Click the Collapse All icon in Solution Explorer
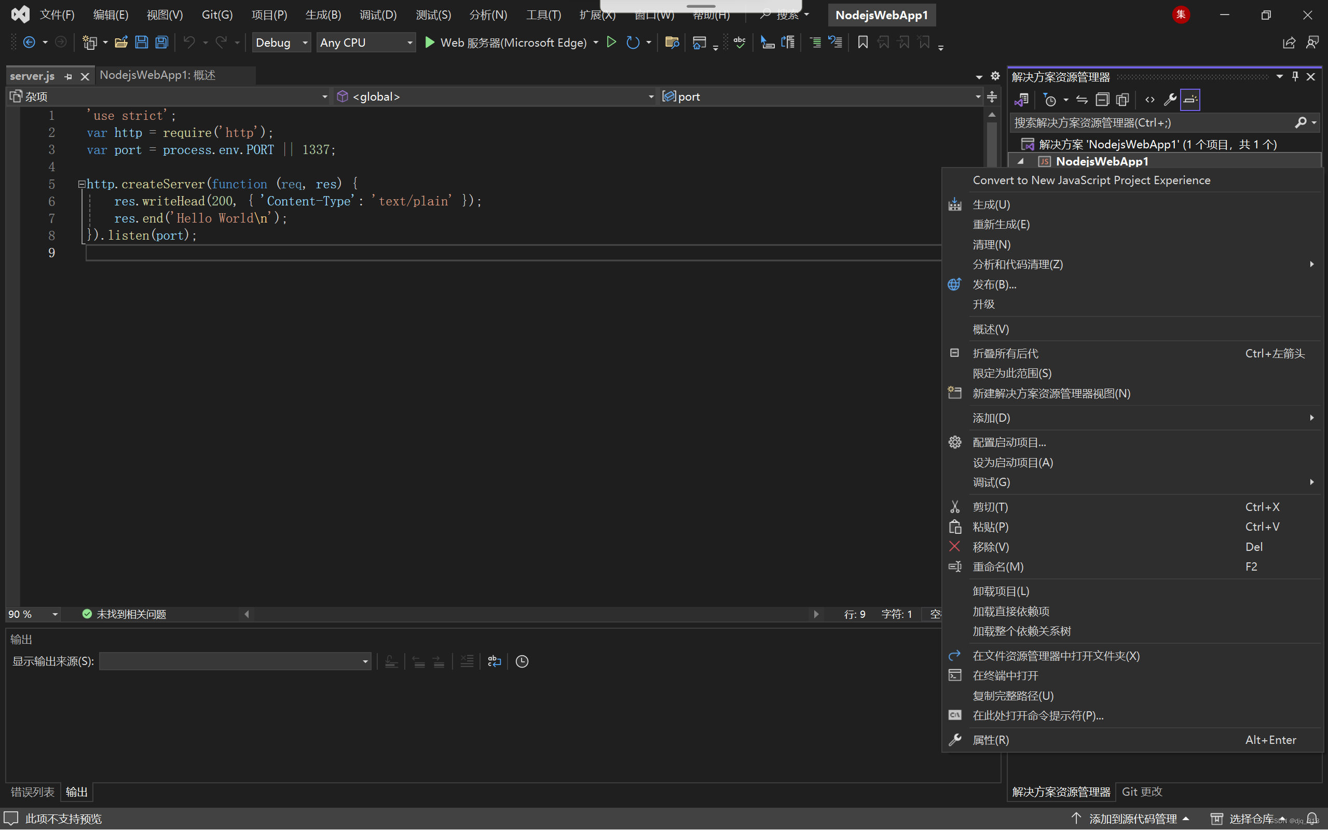This screenshot has width=1328, height=830. coord(1102,100)
